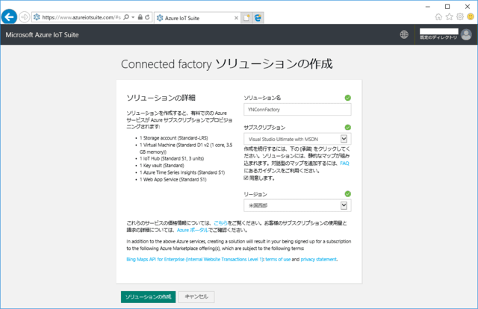The width and height of the screenshot is (478, 309).
Task: Click the browser forward arrow button
Action: point(25,17)
